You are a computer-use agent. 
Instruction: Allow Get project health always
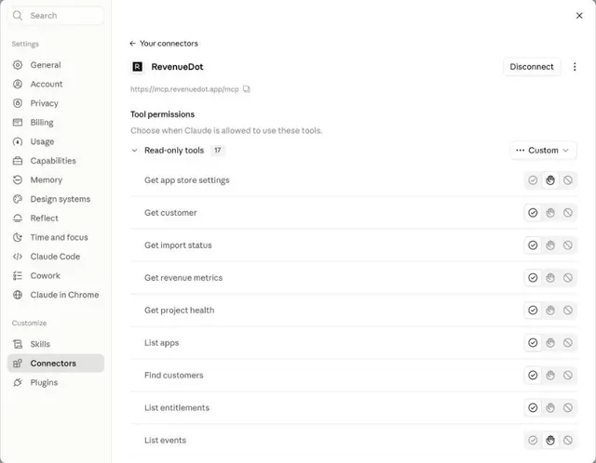point(533,311)
